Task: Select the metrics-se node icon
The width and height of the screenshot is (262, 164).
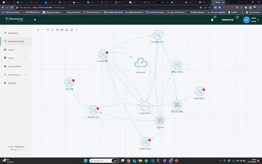Action: (94, 110)
